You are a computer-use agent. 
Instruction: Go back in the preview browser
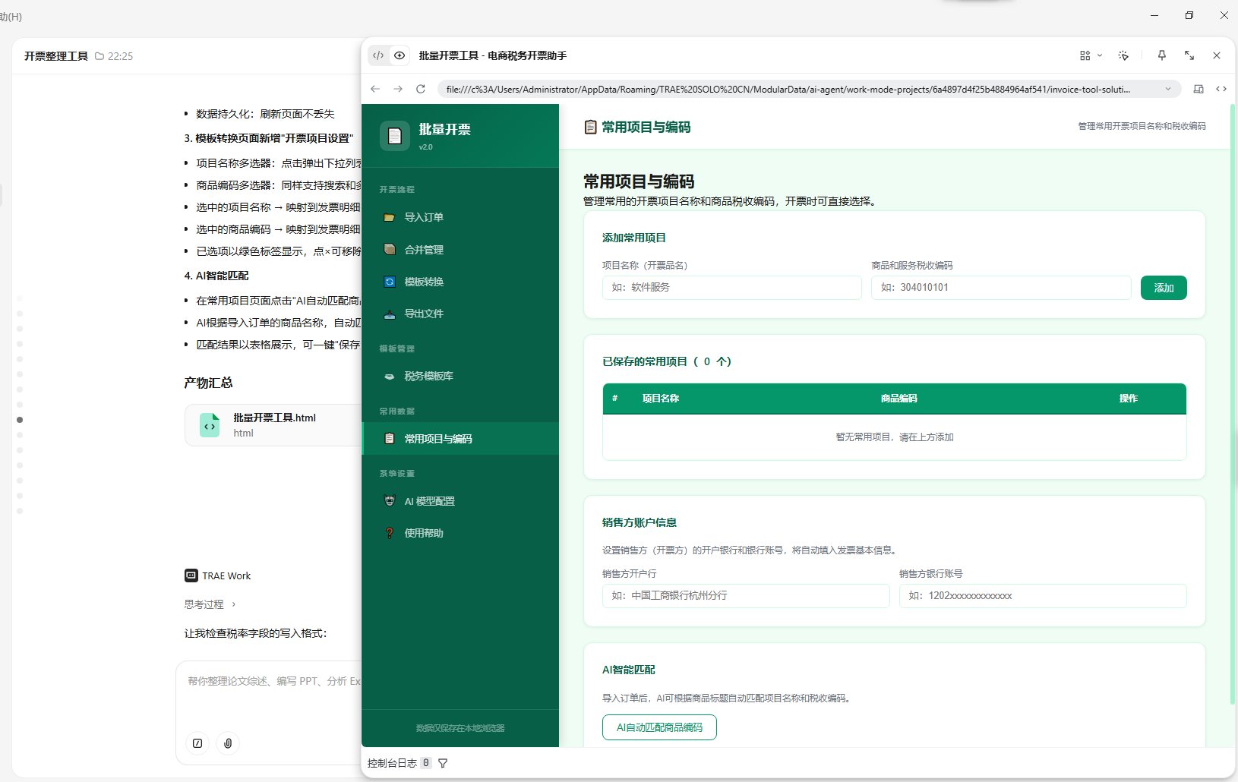tap(375, 89)
